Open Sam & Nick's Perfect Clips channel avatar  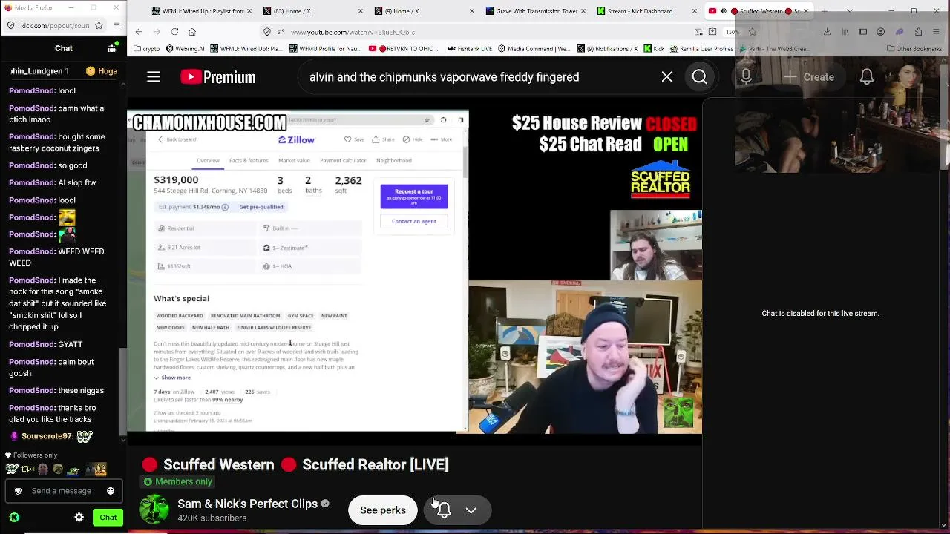tap(154, 510)
